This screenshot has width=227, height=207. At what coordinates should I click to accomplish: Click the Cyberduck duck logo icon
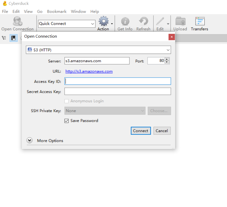tap(5, 3)
